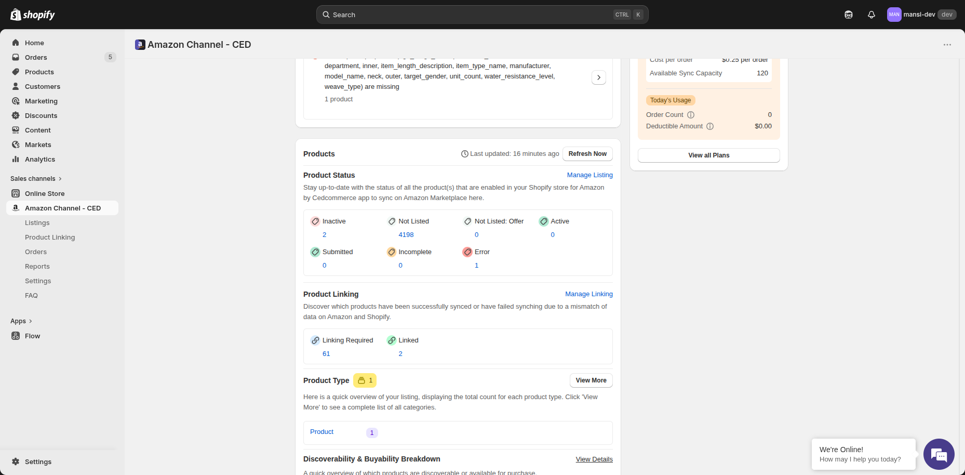The image size is (965, 475).
Task: Open the three-dot page menu
Action: (x=947, y=45)
